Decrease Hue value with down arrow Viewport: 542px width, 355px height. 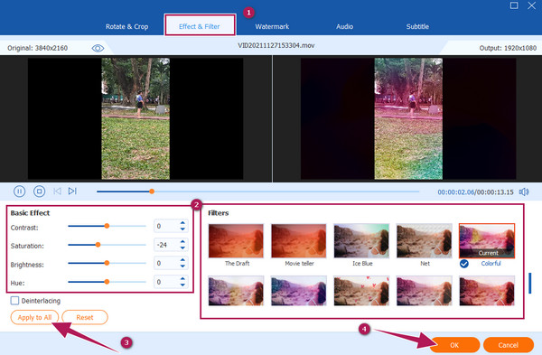182,285
